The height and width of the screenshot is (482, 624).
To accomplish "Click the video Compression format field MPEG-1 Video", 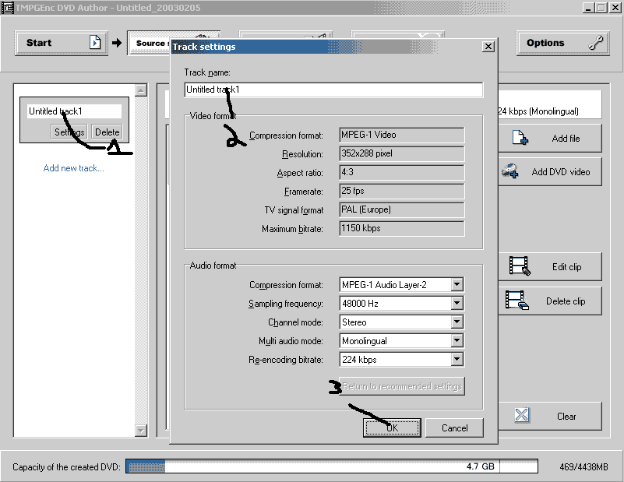I will 401,135.
